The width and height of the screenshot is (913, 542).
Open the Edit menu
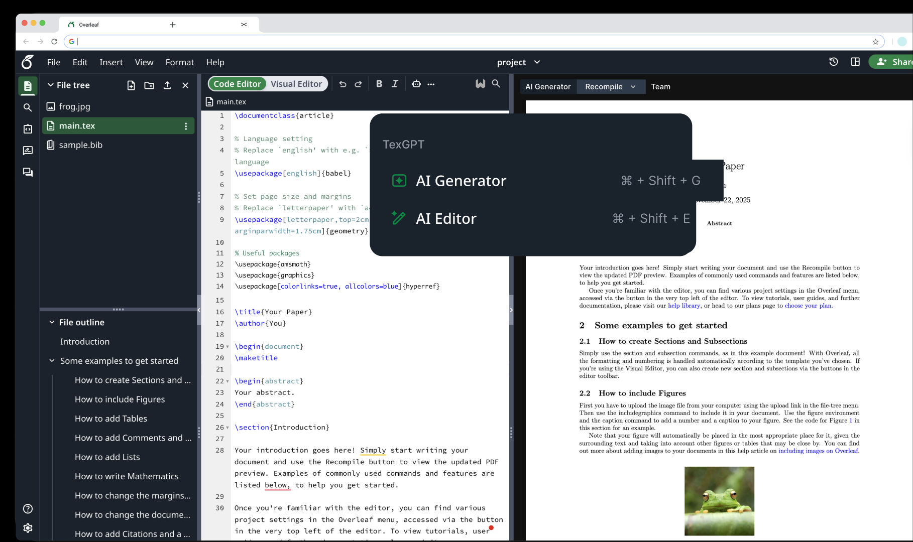click(80, 62)
